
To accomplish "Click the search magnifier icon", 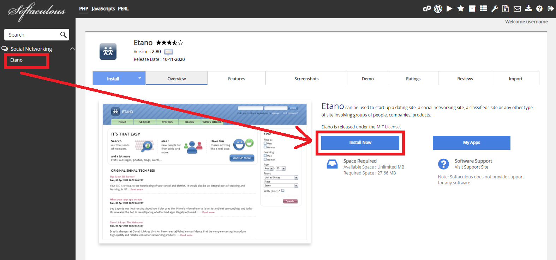I will click(64, 35).
